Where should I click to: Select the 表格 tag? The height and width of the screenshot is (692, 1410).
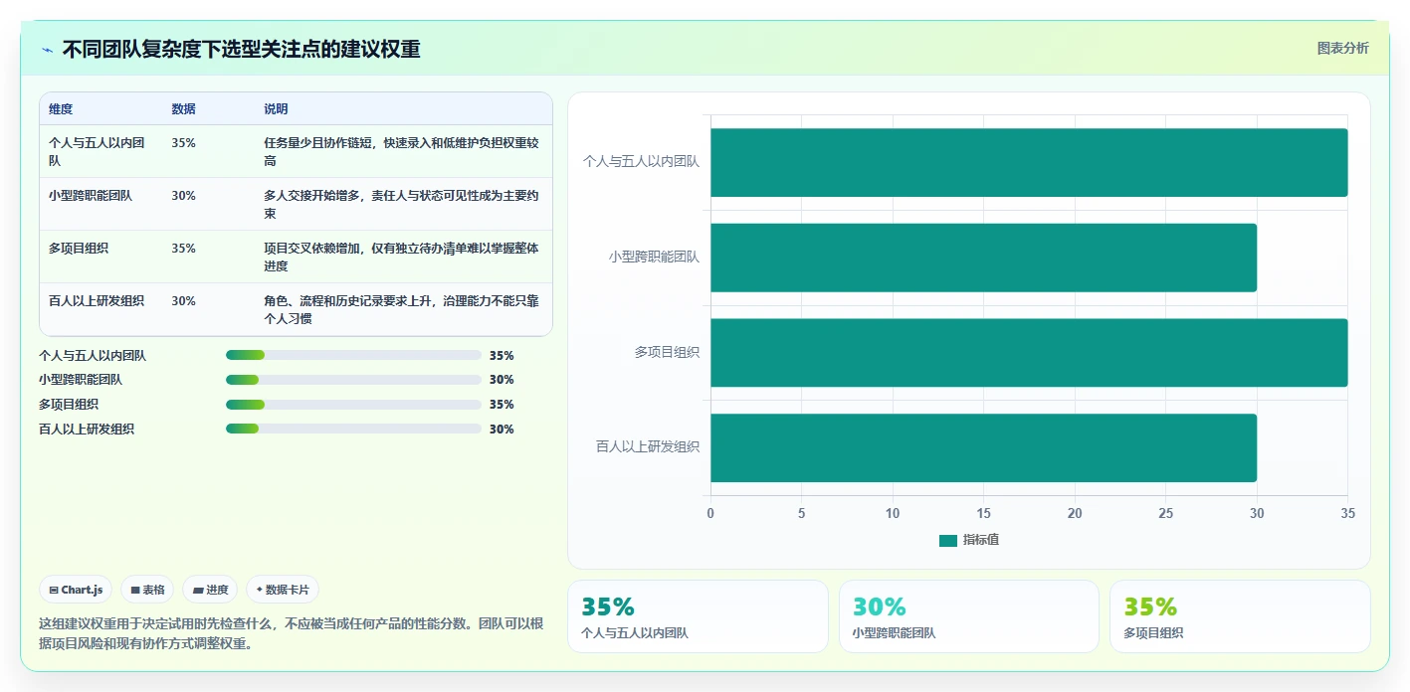[x=147, y=590]
